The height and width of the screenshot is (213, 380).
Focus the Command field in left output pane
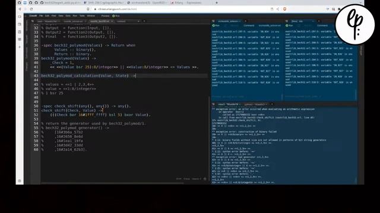[x=270, y=25]
